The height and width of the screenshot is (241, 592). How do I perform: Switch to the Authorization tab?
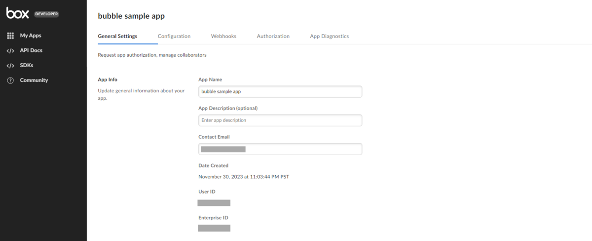click(273, 36)
